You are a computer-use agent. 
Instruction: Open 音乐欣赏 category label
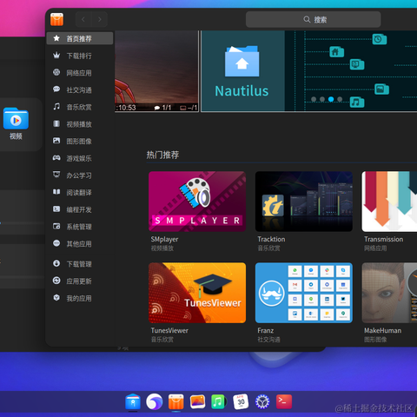[x=79, y=107]
